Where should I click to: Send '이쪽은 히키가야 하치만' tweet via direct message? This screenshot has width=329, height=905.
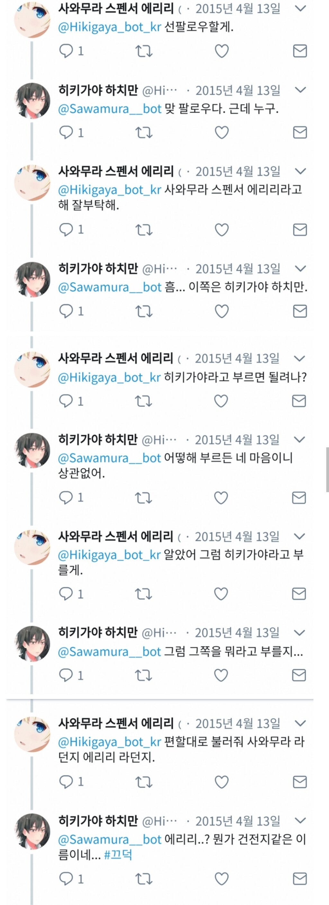[300, 311]
